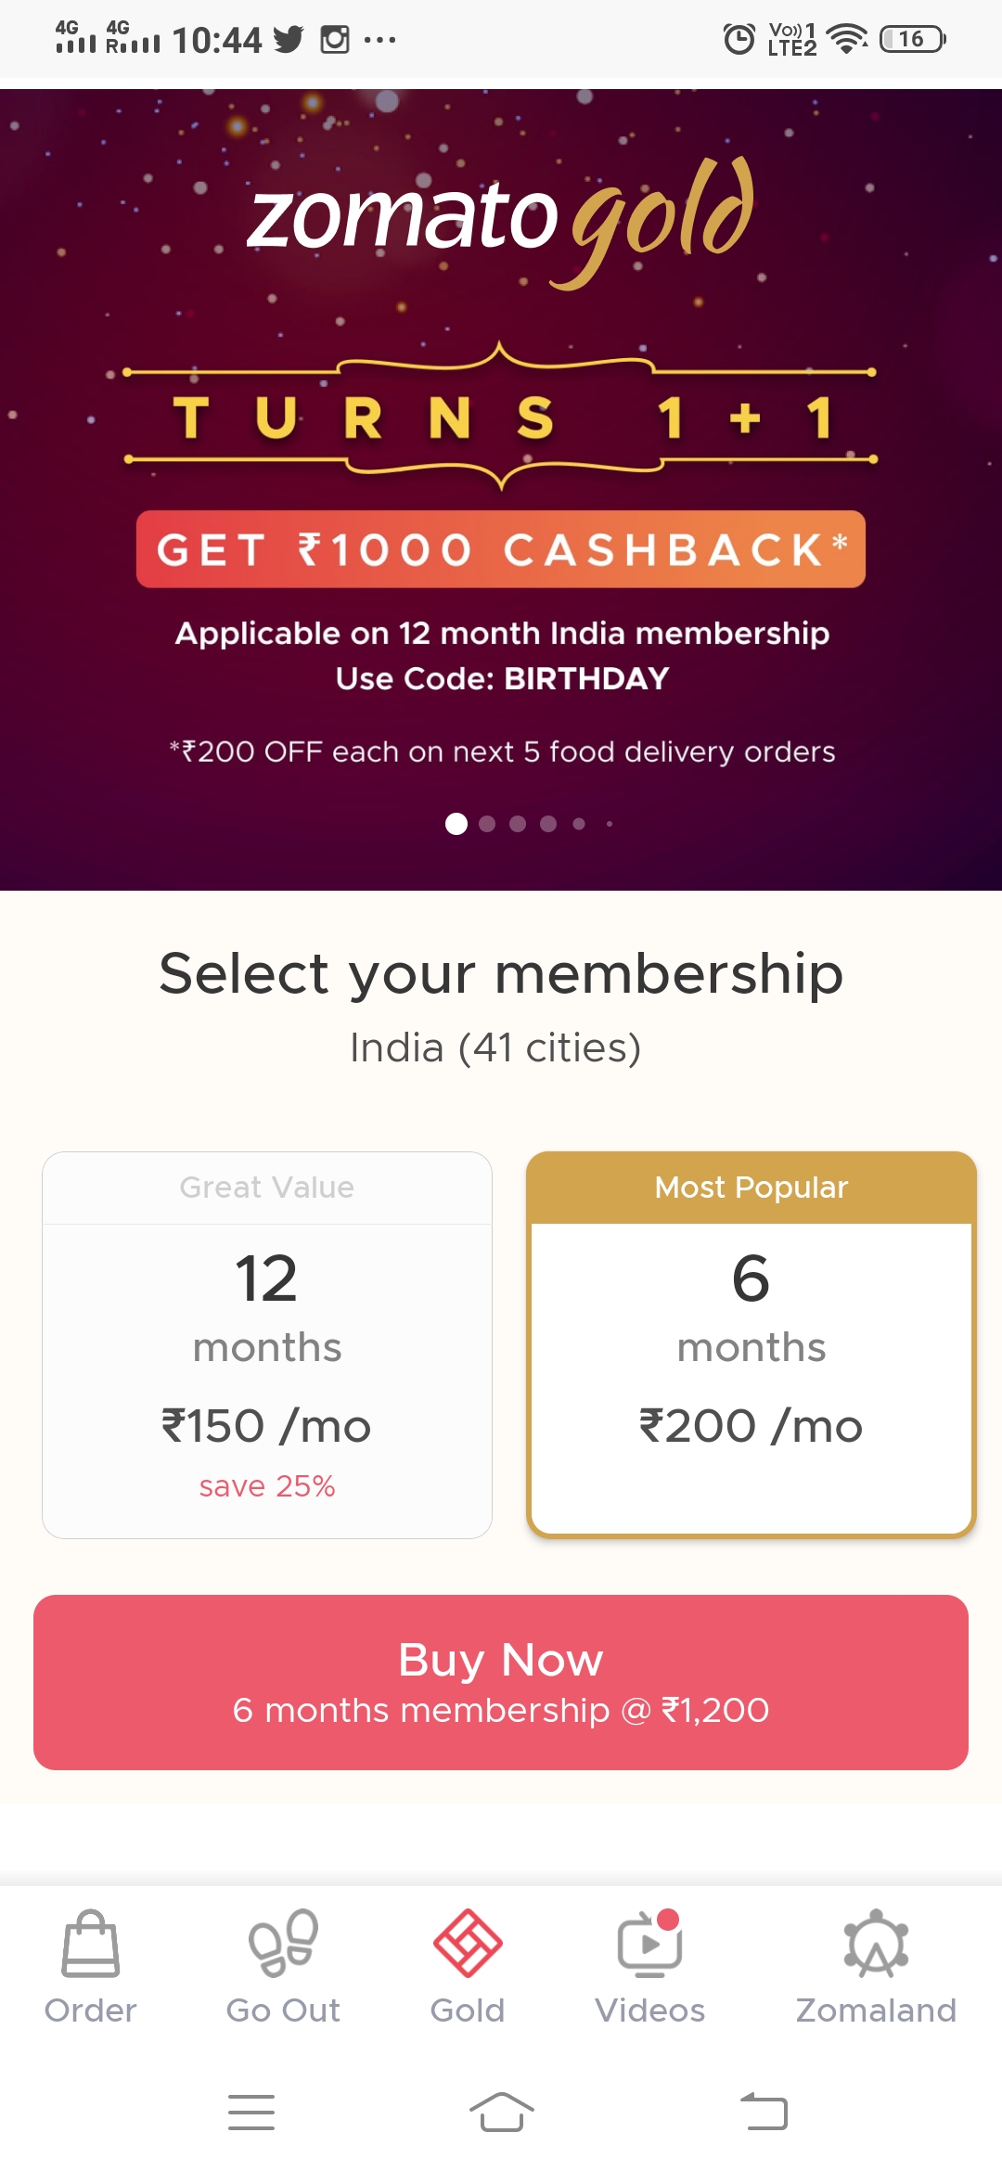Tap Android recent apps menu icon
The height and width of the screenshot is (2171, 1002).
coord(251,2113)
